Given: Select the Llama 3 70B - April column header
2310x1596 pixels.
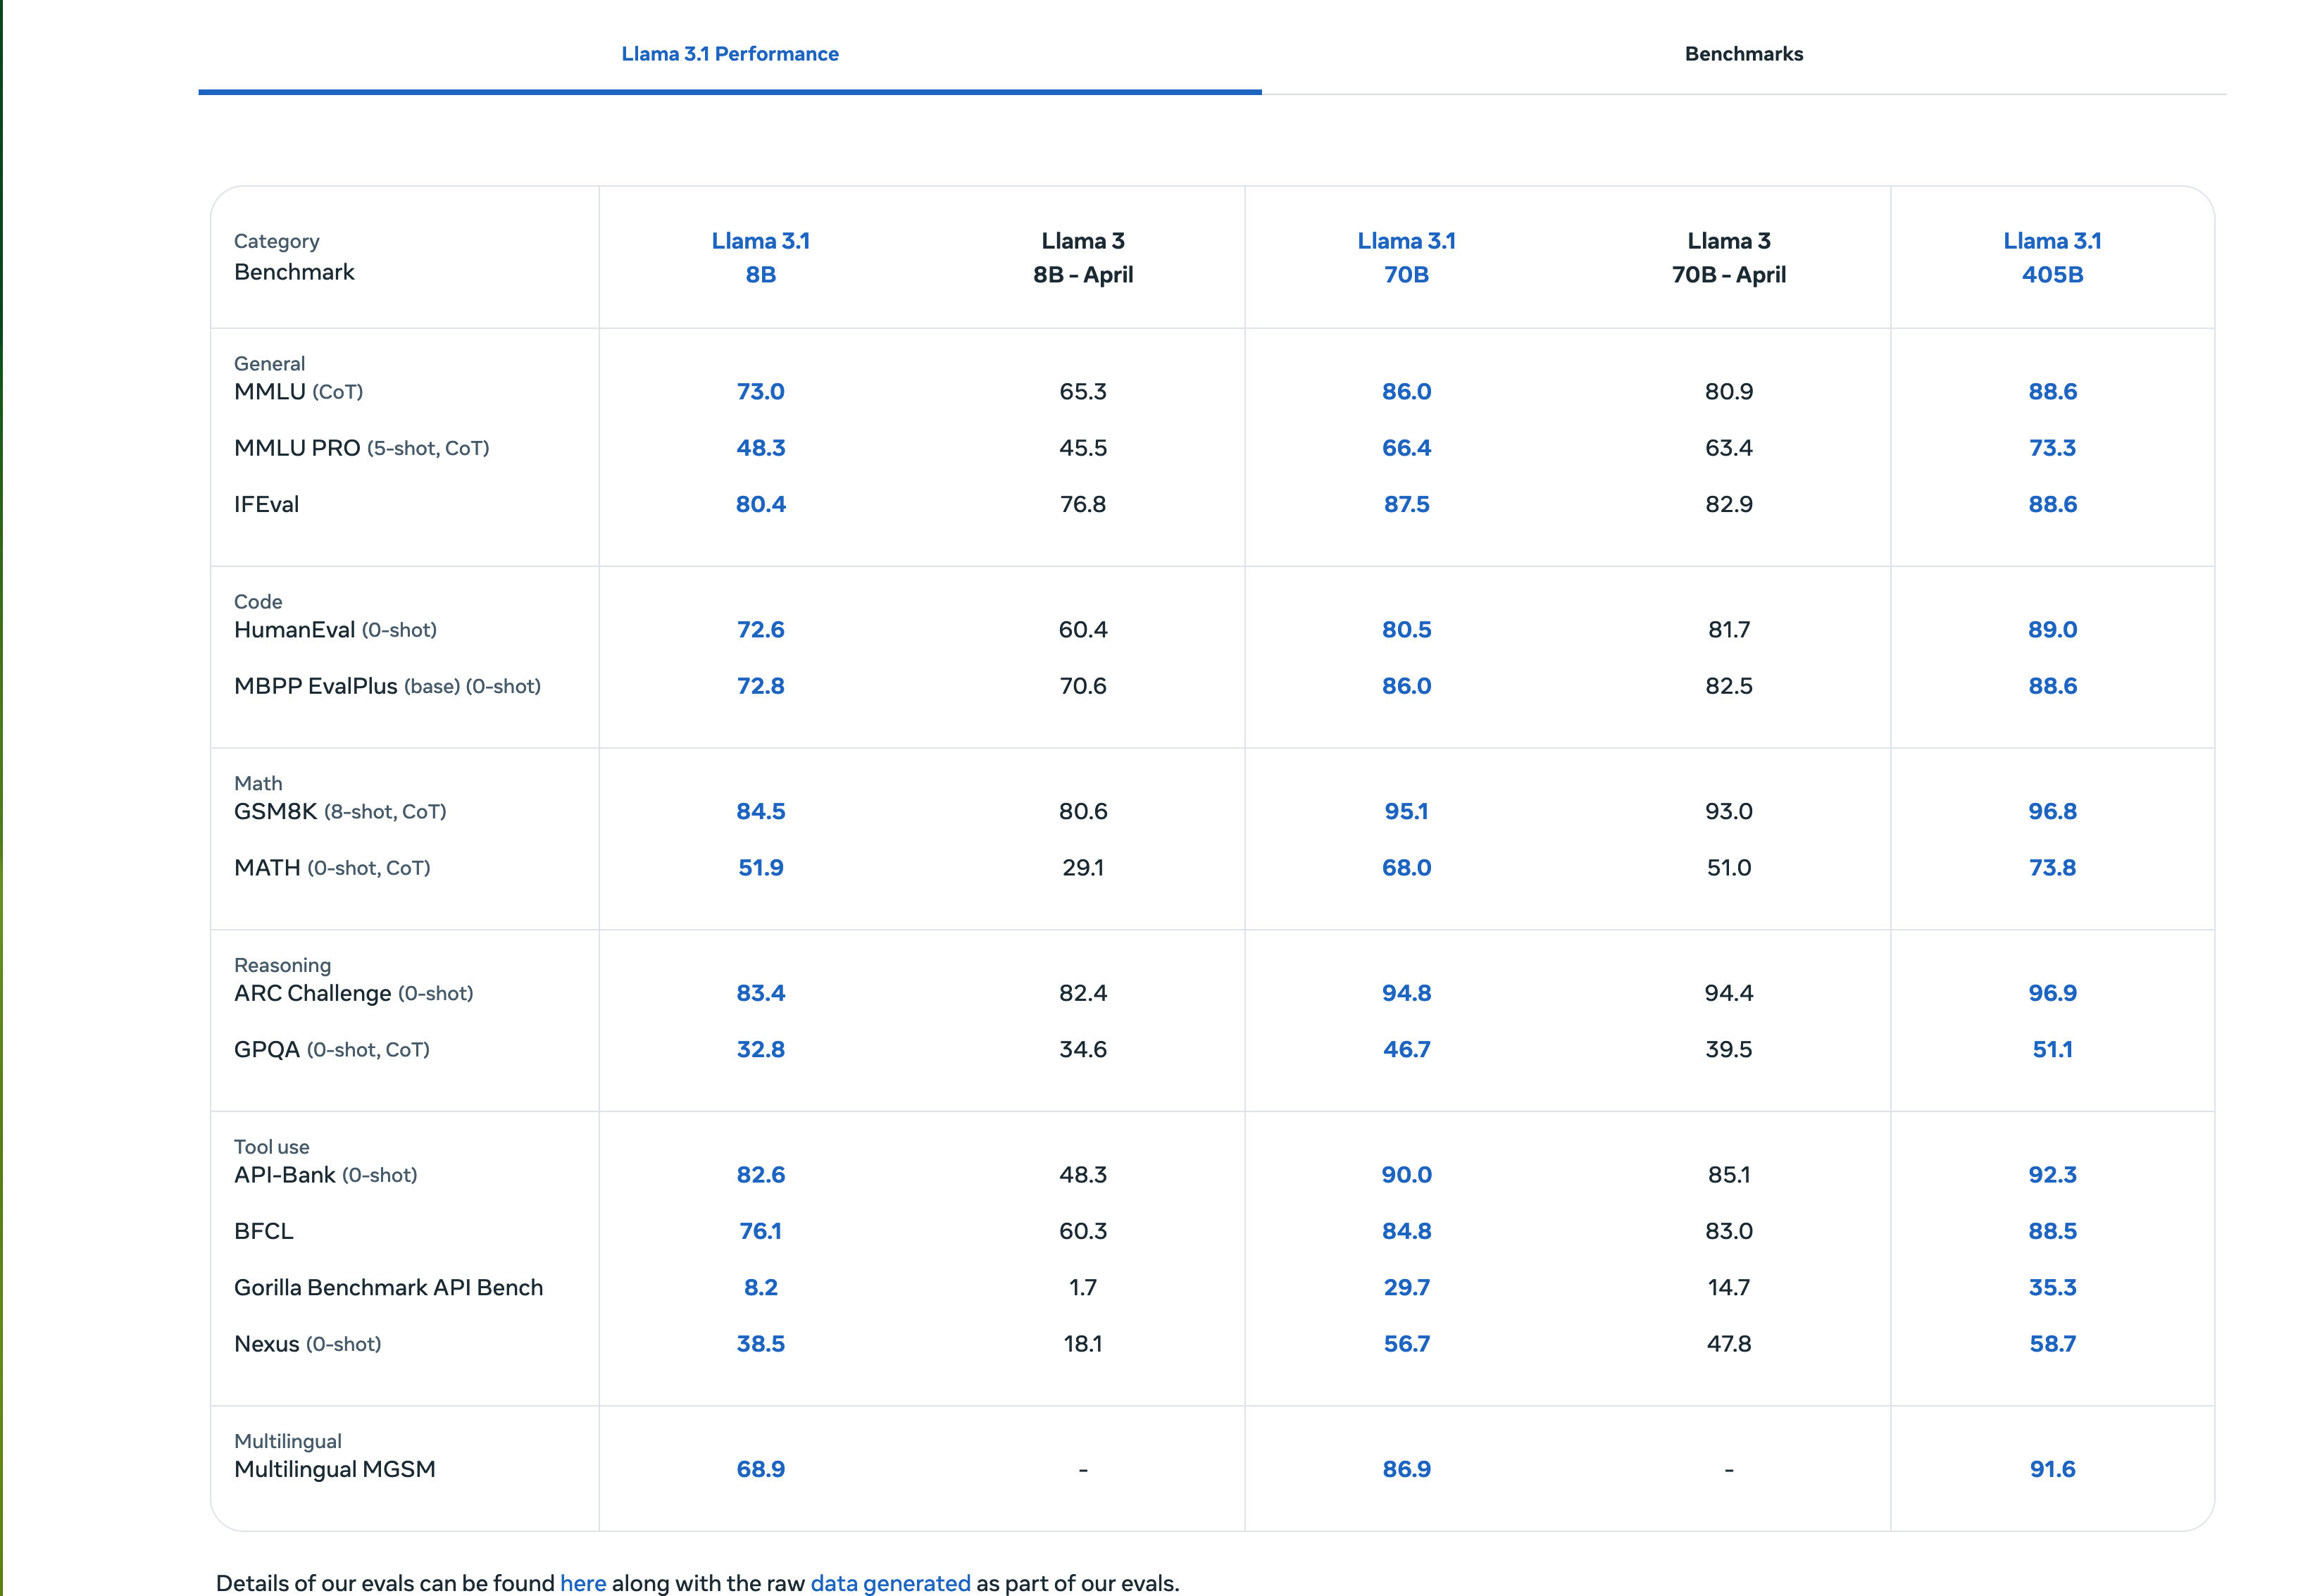Looking at the screenshot, I should coord(1729,257).
